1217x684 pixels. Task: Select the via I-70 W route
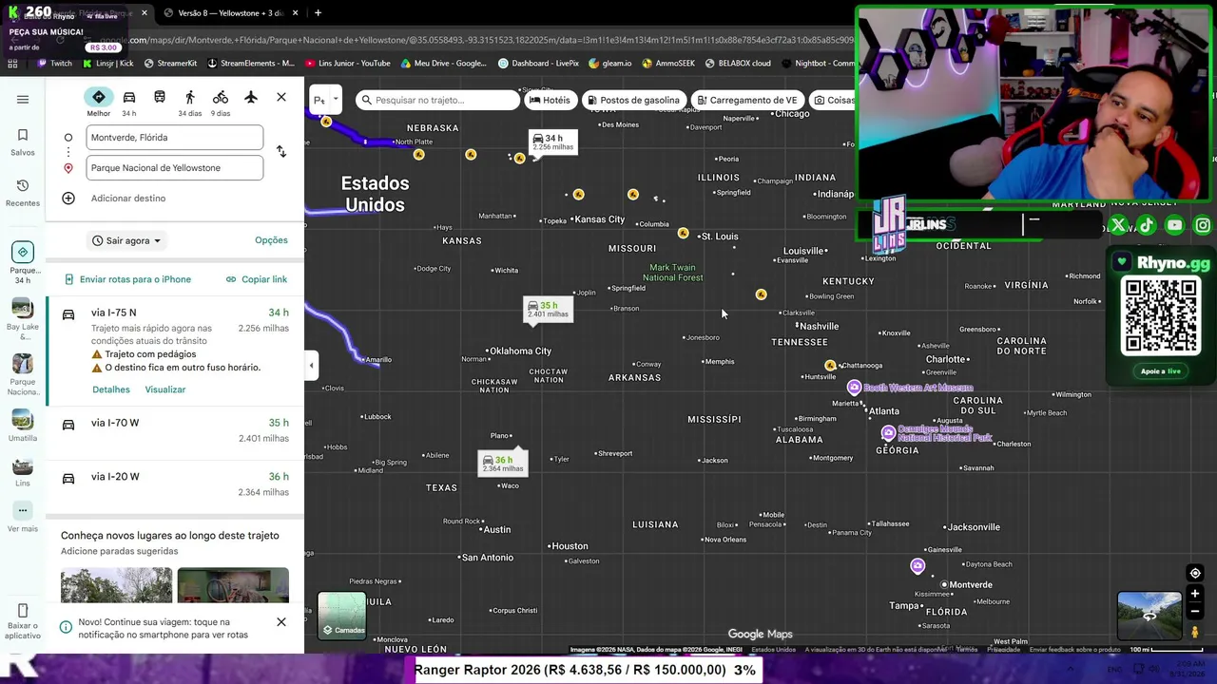[x=175, y=430]
